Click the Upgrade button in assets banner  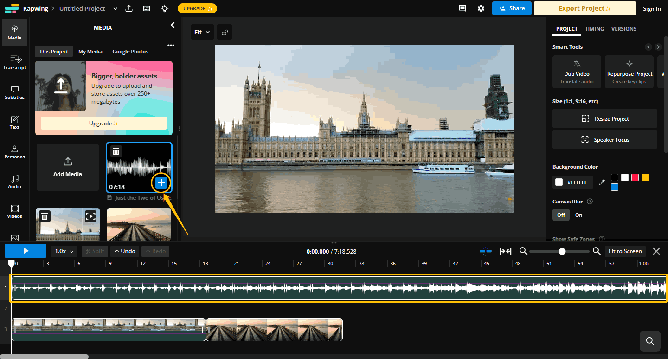click(104, 124)
